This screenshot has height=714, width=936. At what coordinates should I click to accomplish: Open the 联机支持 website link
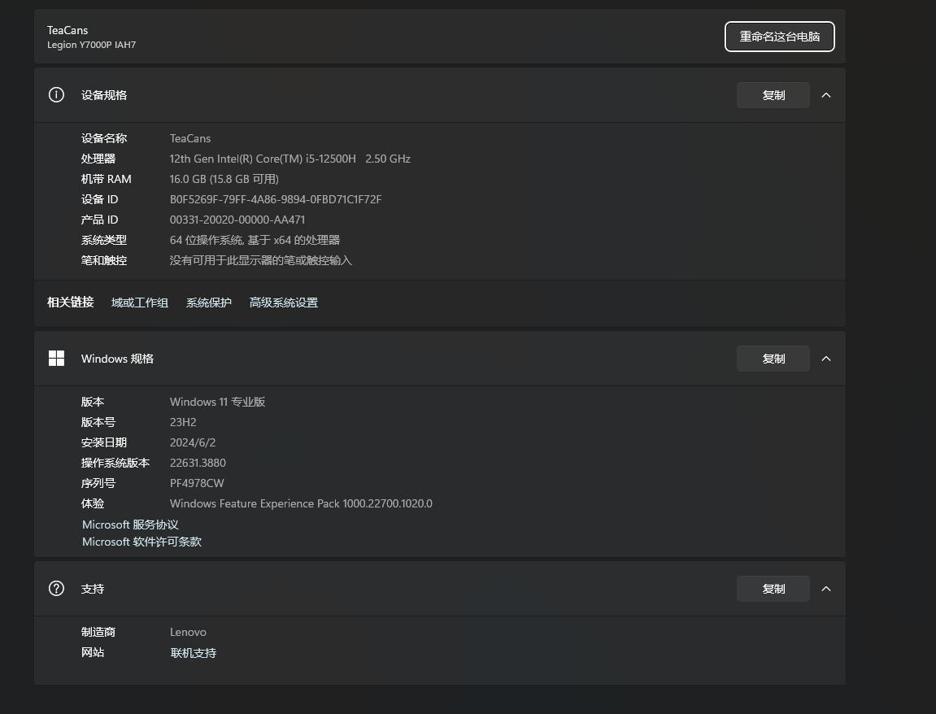[193, 652]
